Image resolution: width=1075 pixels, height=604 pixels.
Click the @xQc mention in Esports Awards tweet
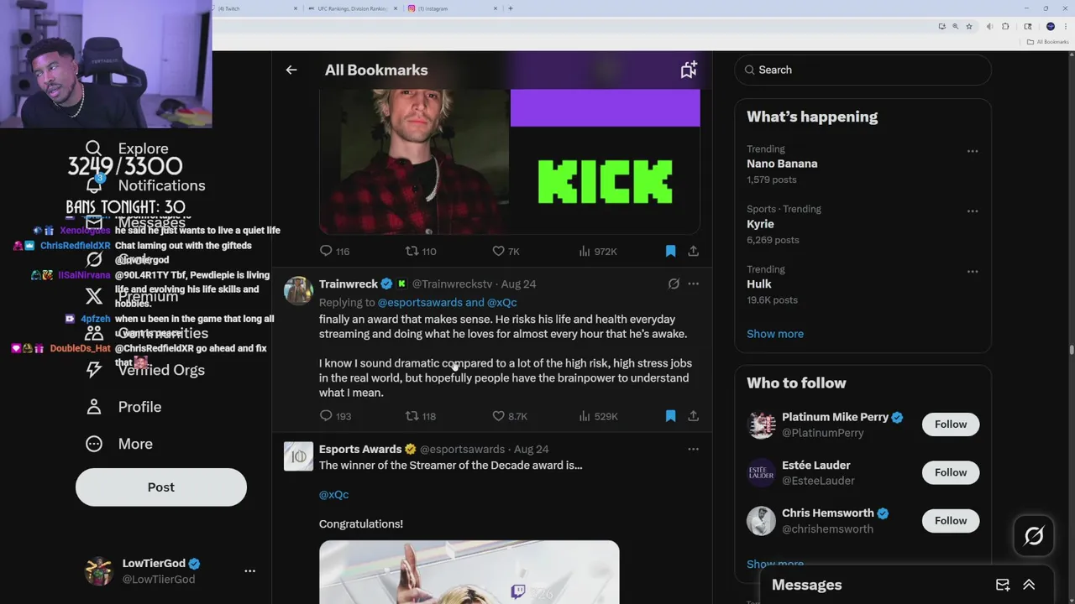[333, 494]
